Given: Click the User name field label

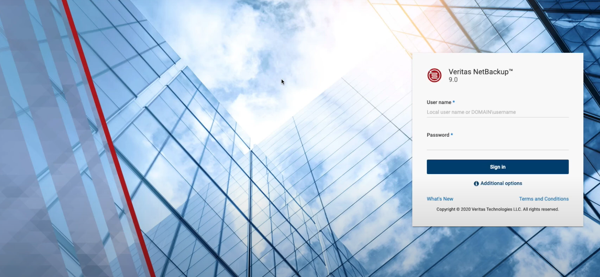Looking at the screenshot, I should [x=439, y=102].
